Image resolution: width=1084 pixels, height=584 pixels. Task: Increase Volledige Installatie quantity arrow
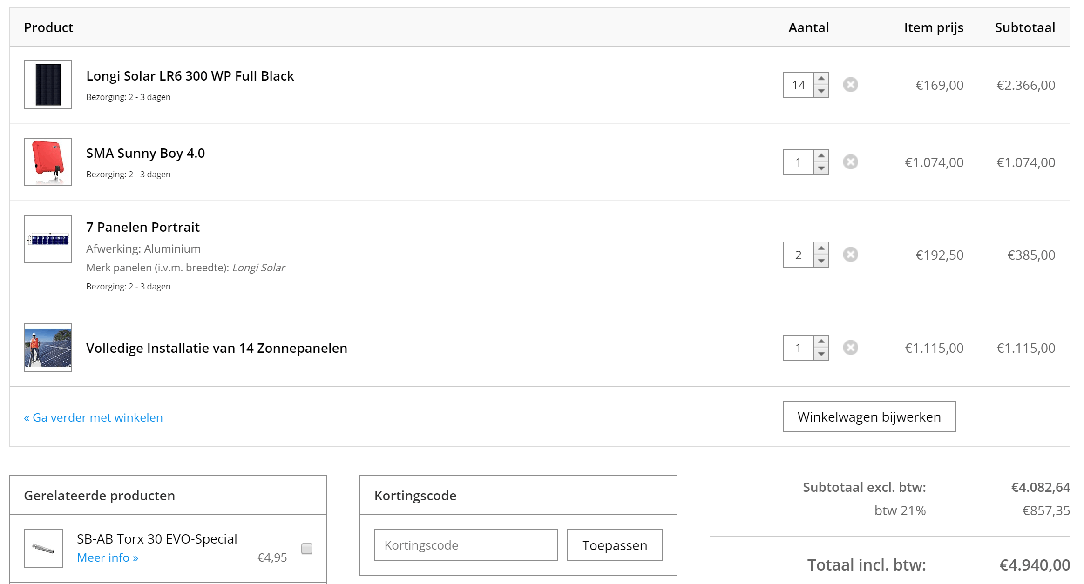(x=821, y=342)
